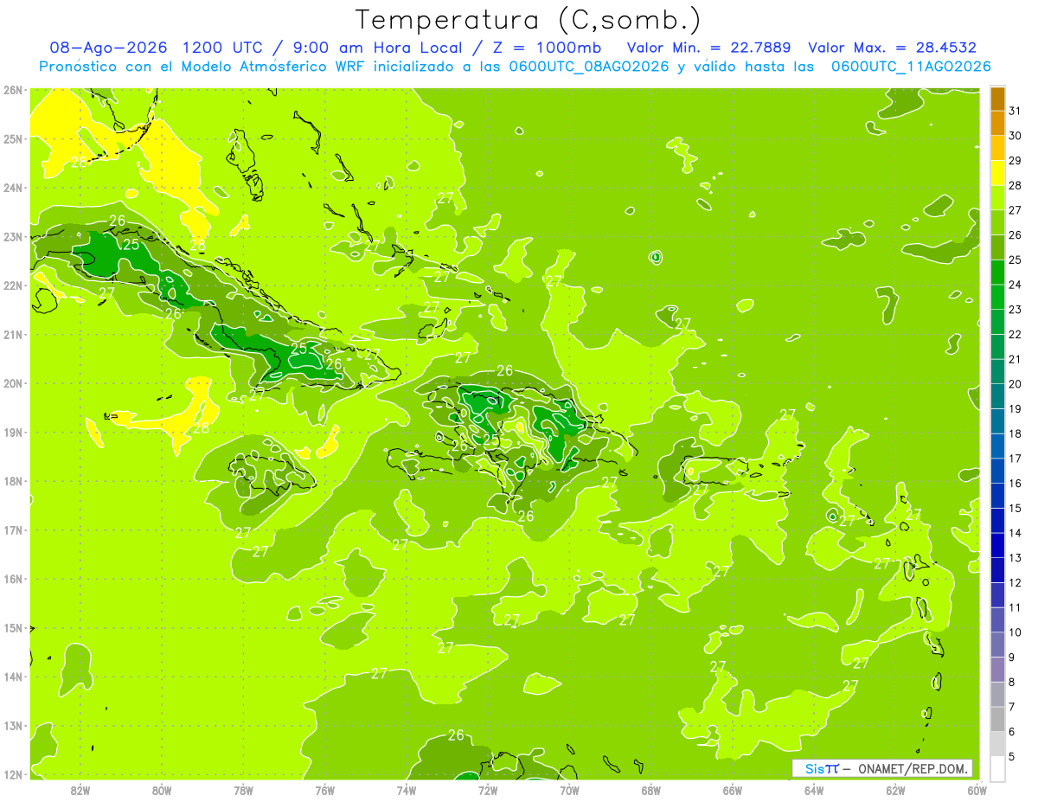Select the 'Z = 1000mb' level label

click(x=548, y=48)
